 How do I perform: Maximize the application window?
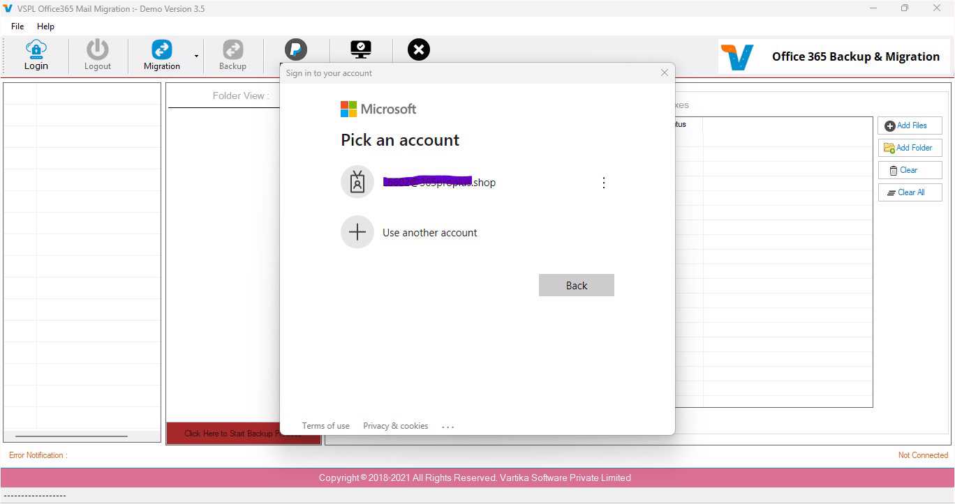point(905,8)
